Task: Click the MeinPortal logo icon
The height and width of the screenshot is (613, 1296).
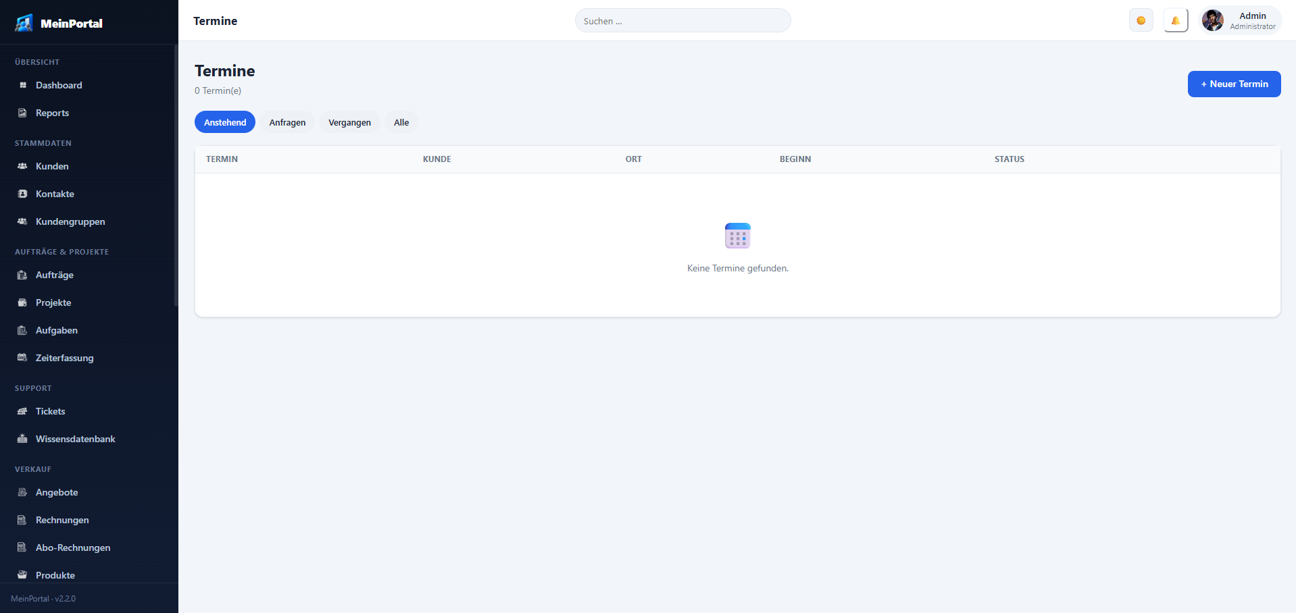Action: coord(24,23)
